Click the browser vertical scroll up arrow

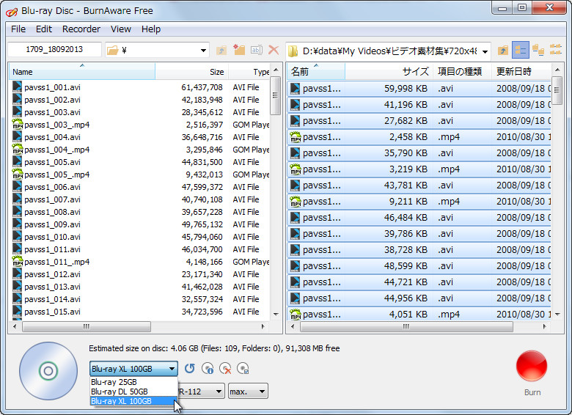[557, 69]
